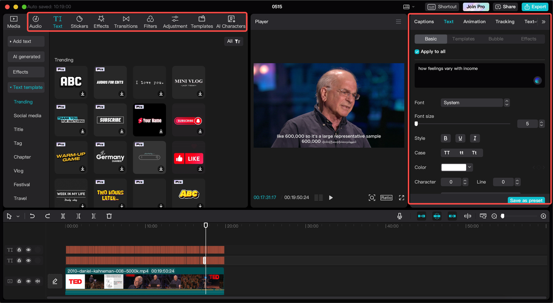
Task: Open the Adjustment panel
Action: pyautogui.click(x=175, y=22)
